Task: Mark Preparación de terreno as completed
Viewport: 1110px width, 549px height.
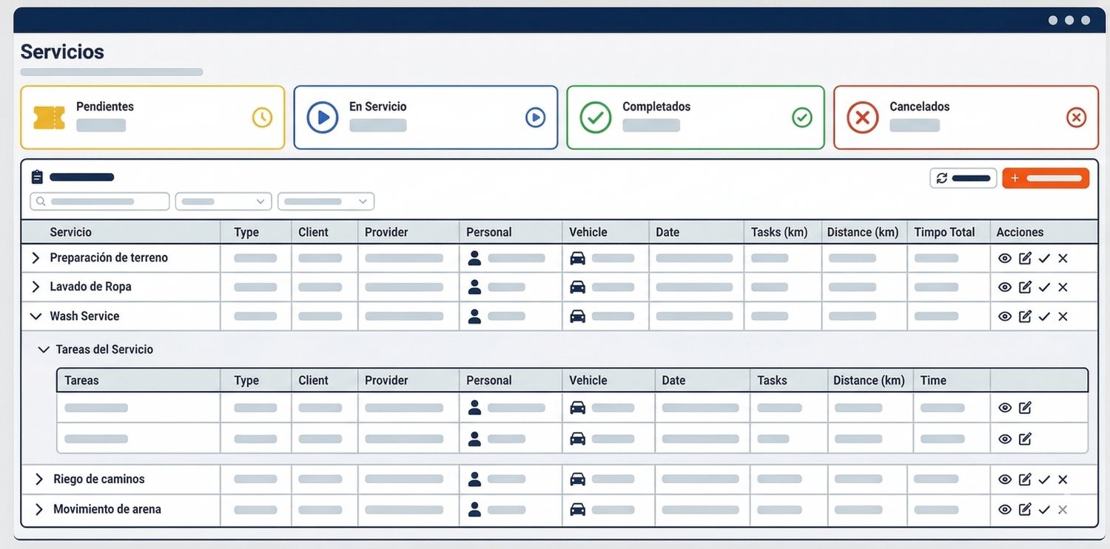Action: pyautogui.click(x=1044, y=258)
